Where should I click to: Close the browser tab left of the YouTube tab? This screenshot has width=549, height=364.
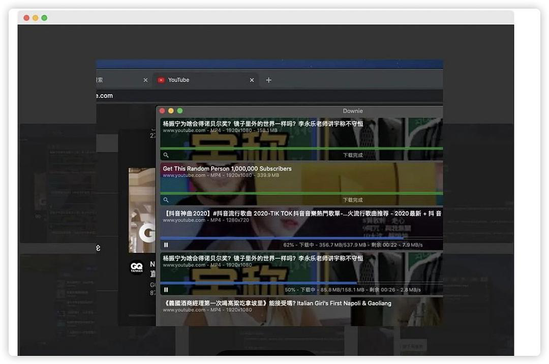tap(146, 80)
